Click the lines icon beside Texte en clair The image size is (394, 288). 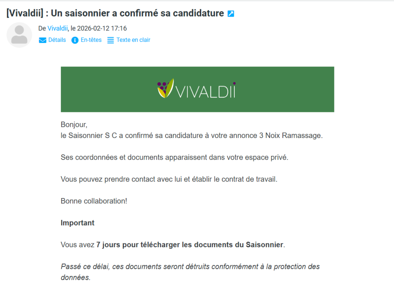pos(110,40)
